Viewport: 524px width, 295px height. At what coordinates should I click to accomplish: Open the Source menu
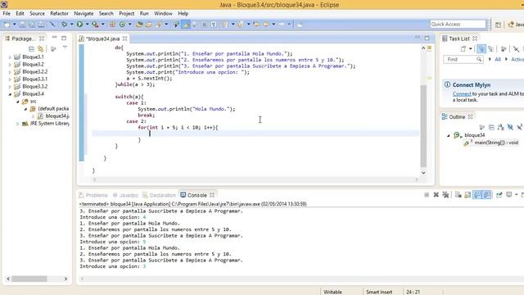coord(37,13)
